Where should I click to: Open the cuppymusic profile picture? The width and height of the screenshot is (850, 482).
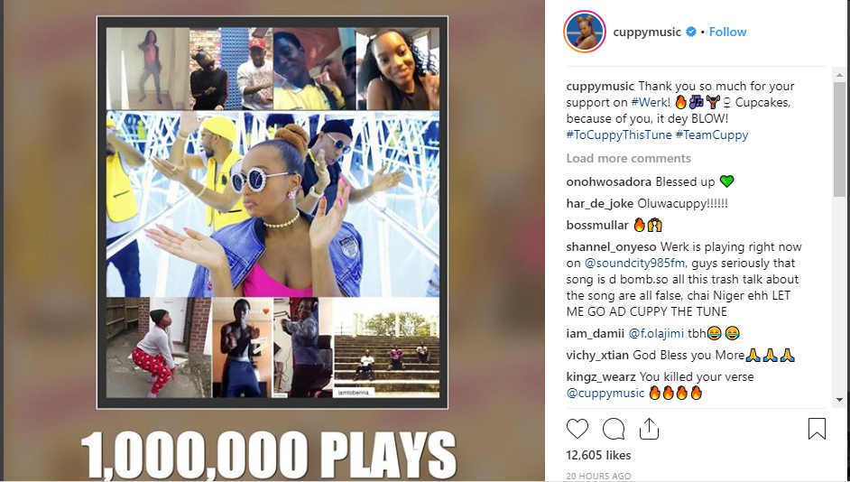tap(585, 32)
